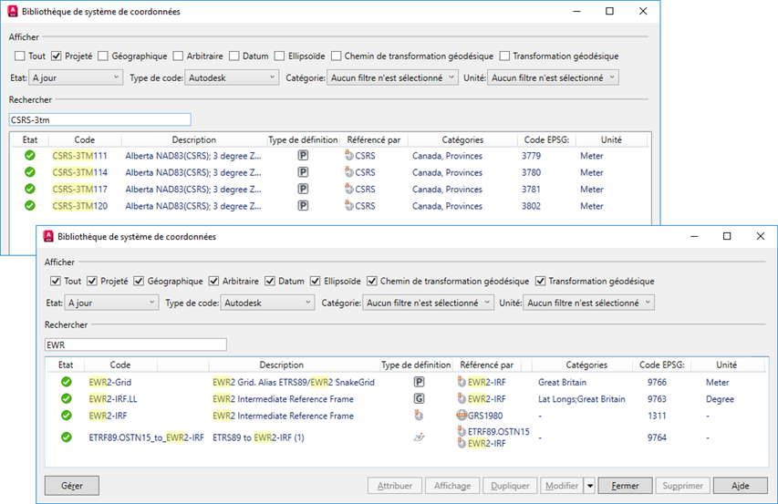Click the Supprimer button

683,486
